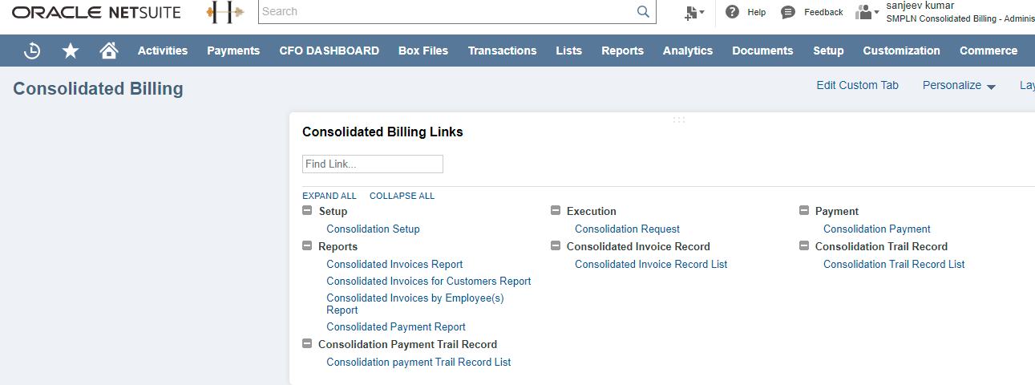Click the Feedback text link
1035x385 pixels.
pyautogui.click(x=823, y=12)
